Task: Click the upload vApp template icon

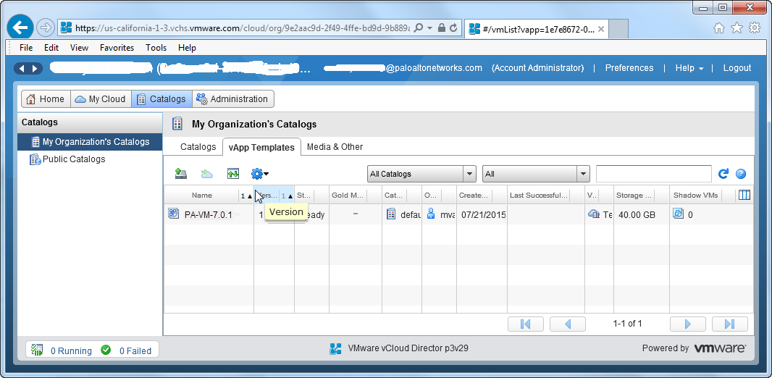Action: pyautogui.click(x=181, y=174)
